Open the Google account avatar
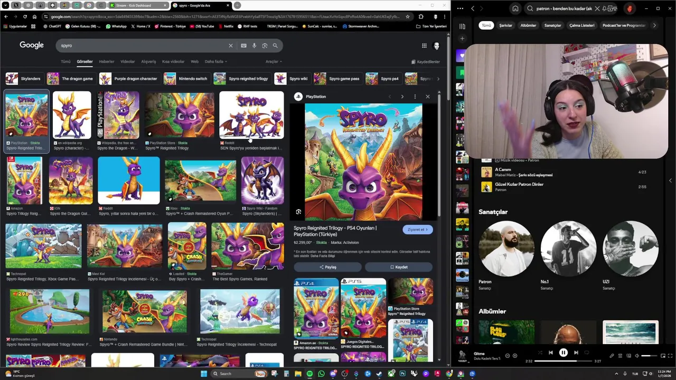The height and width of the screenshot is (380, 676). [436, 45]
